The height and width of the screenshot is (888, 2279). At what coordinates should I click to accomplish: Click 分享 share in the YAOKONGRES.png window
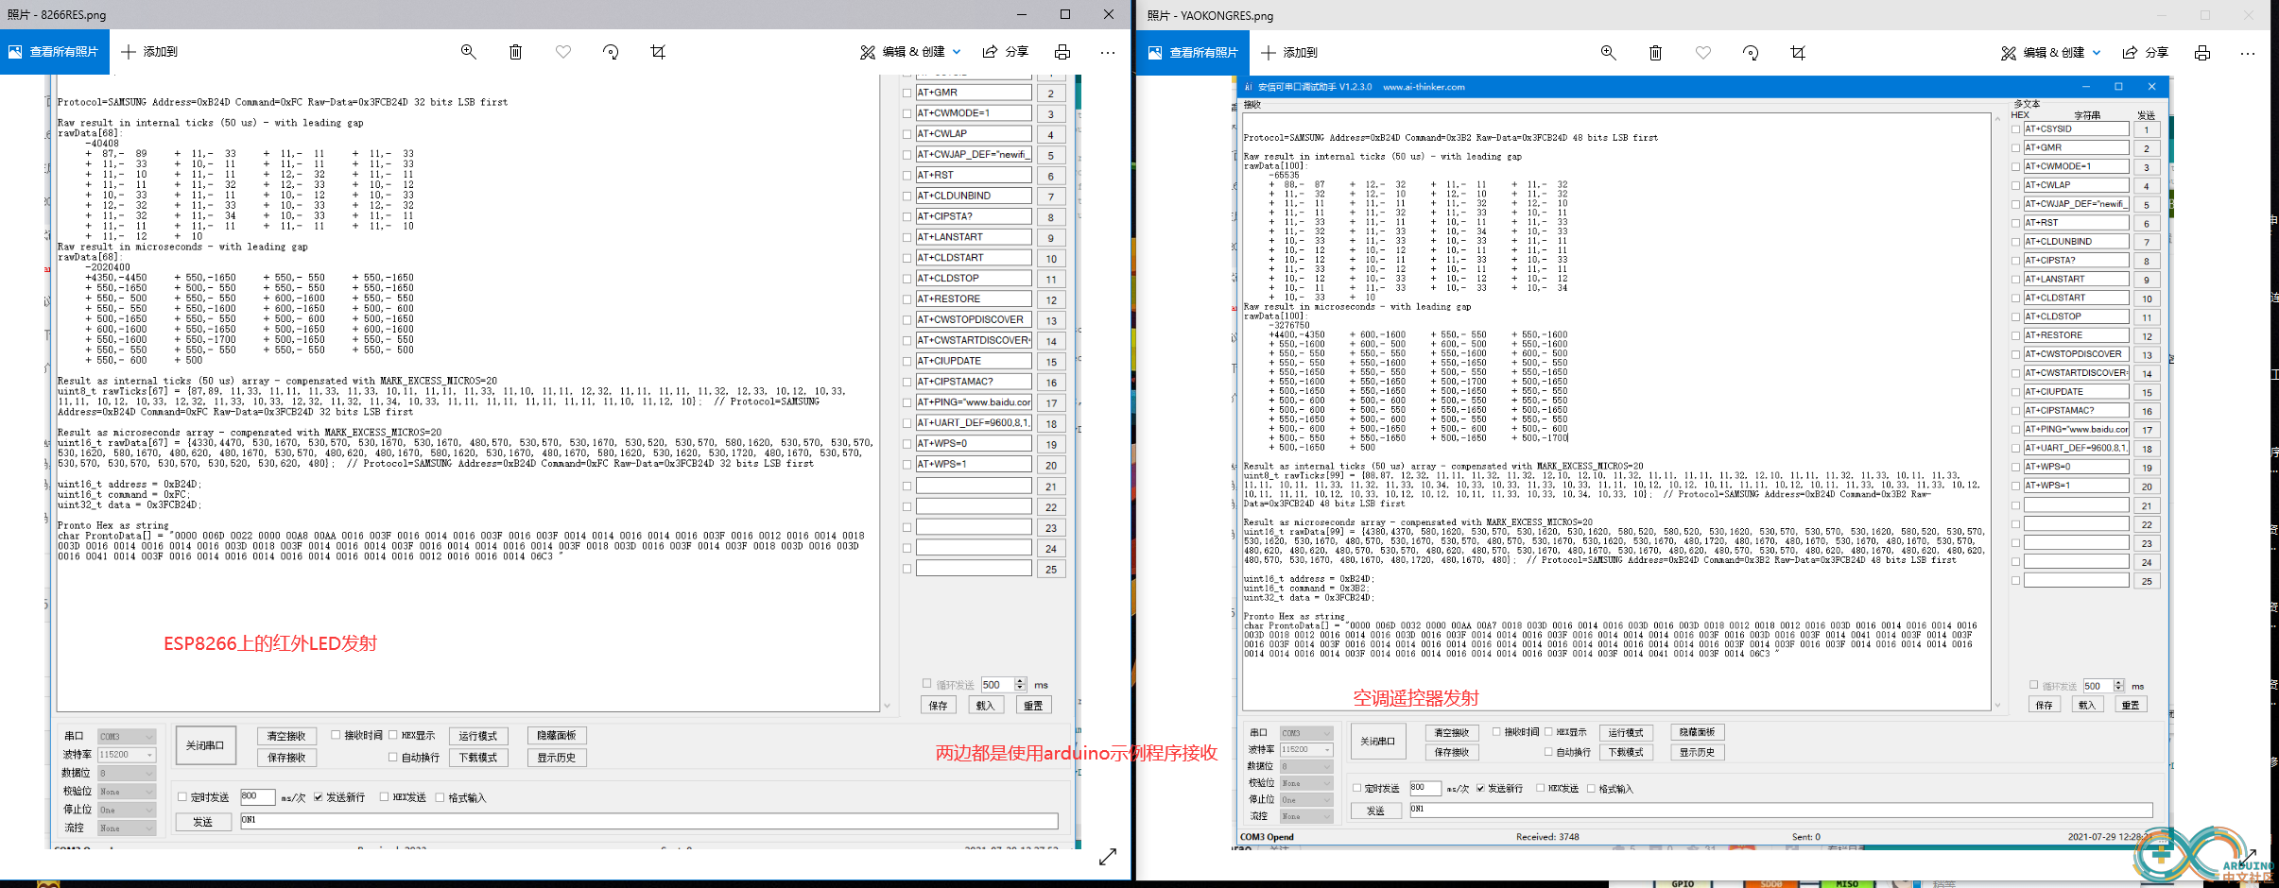coord(2146,53)
